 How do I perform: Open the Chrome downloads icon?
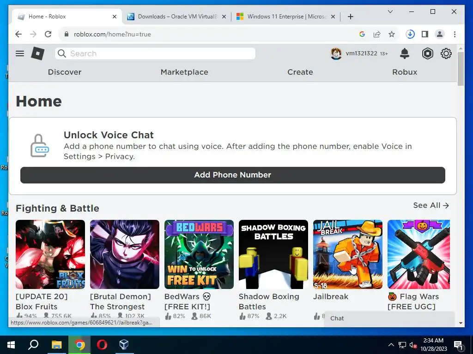[410, 34]
